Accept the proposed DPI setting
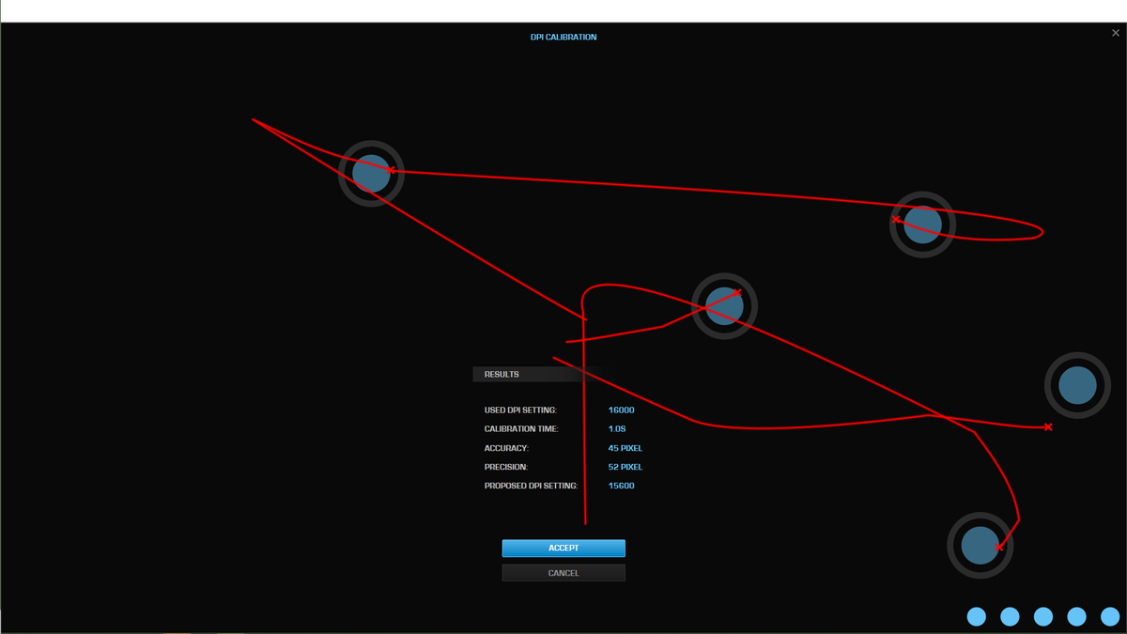Viewport: 1127px width, 634px height. tap(563, 549)
